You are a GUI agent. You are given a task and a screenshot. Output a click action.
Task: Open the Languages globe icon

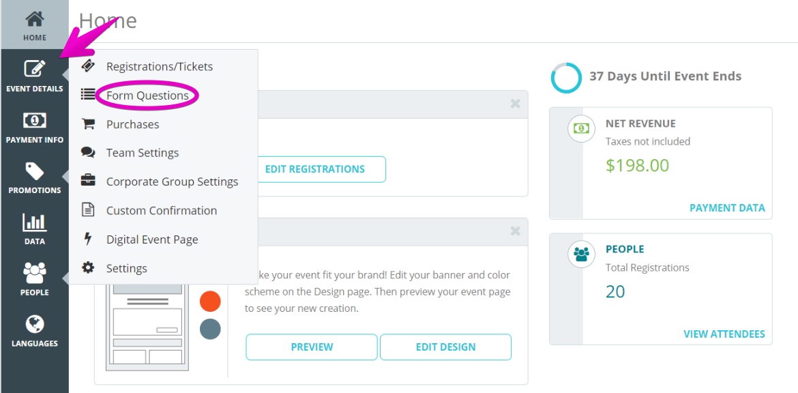pyautogui.click(x=35, y=324)
